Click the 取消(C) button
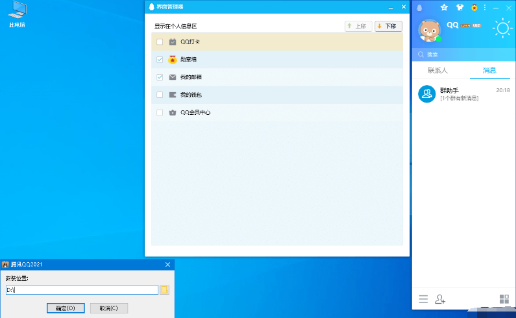 [108, 308]
